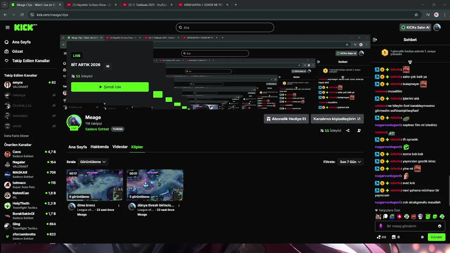Switch to the Hakkımda tab
Image resolution: width=450 pixels, height=253 pixels.
coord(99,147)
